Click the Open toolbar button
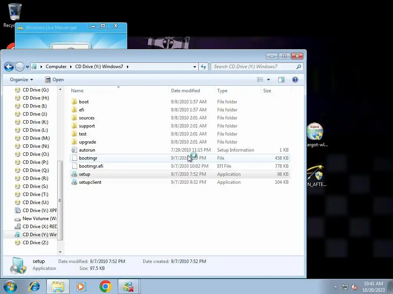 tap(54, 80)
